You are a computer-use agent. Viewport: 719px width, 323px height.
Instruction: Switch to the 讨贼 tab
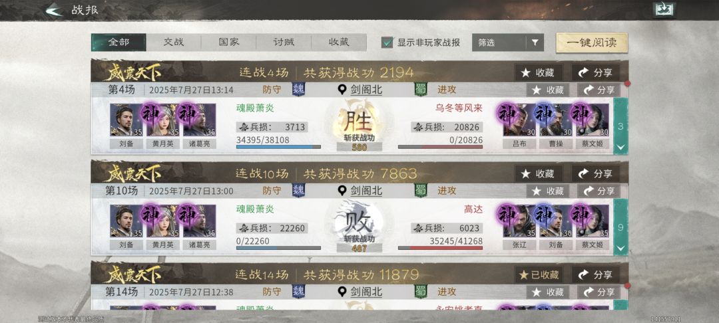tap(284, 42)
